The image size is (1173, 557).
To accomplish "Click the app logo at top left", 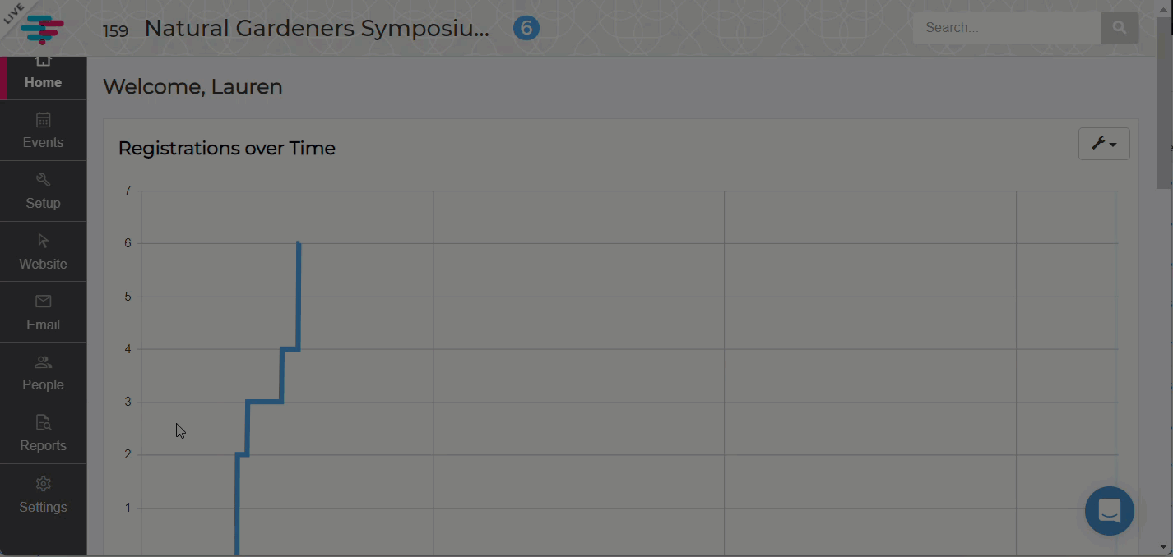I will [42, 28].
